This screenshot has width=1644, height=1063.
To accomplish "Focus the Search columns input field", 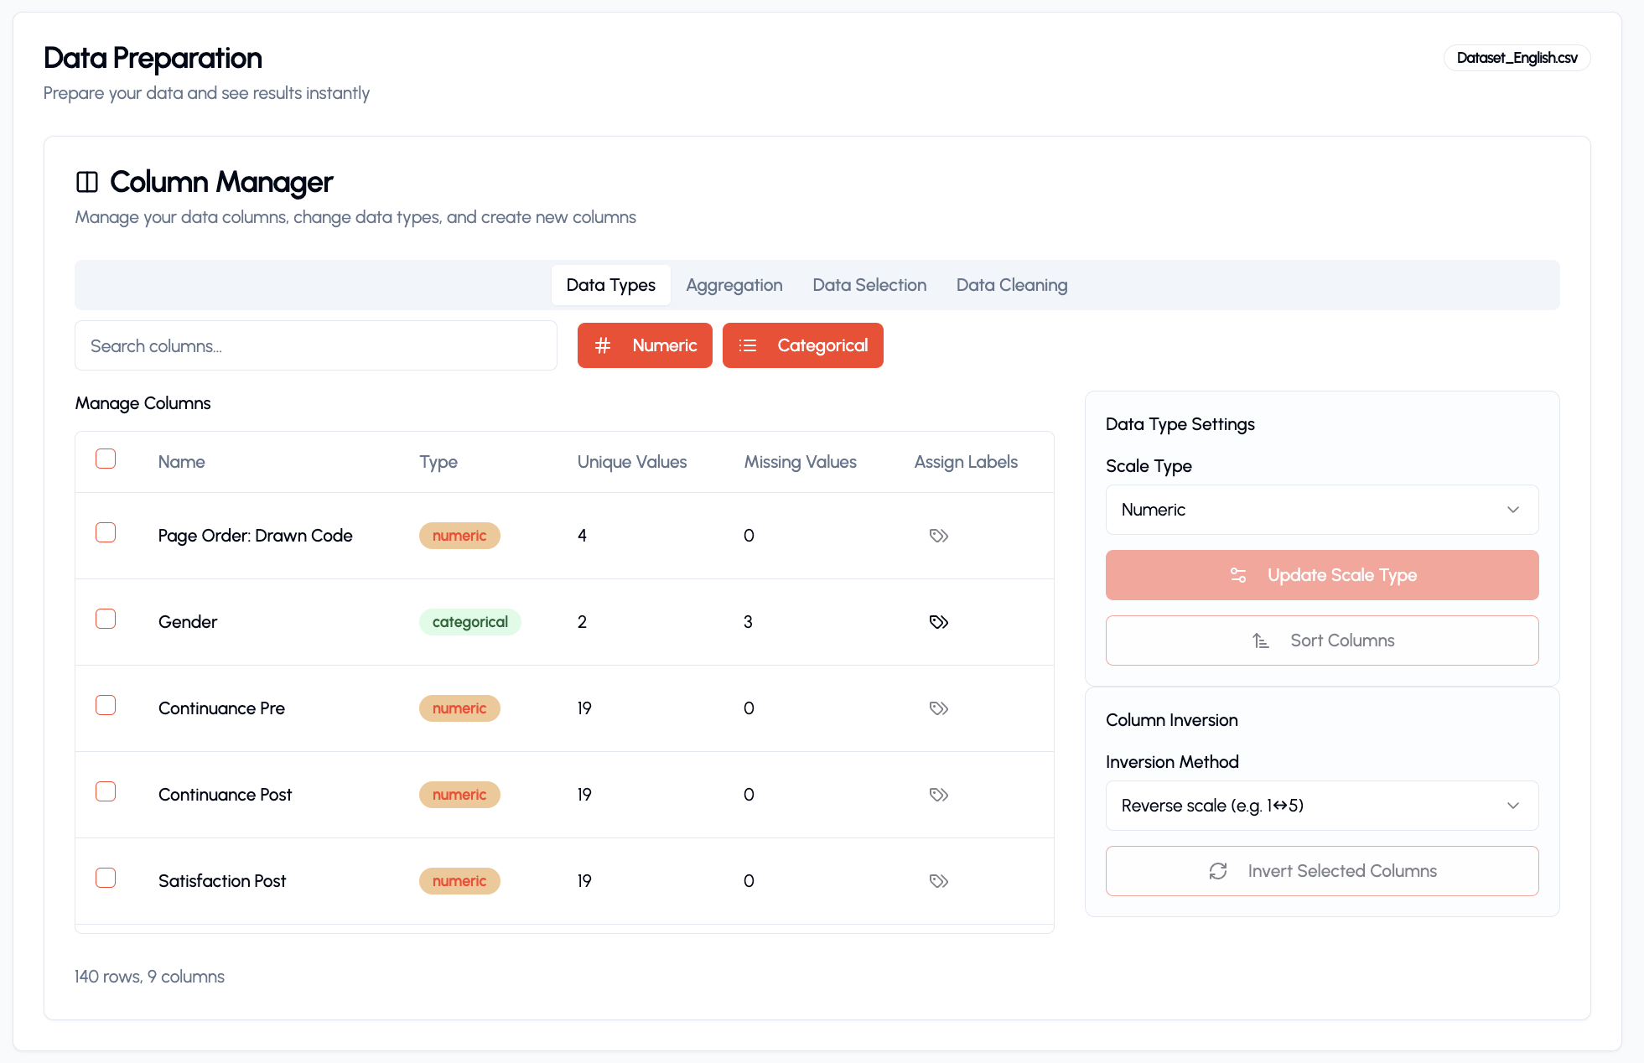I will point(316,345).
